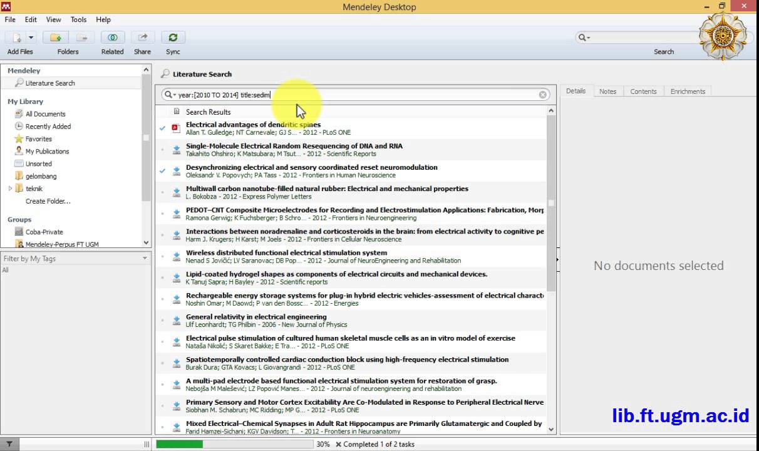Screen dimensions: 759x451
Task: Open the Edit menu
Action: (31, 19)
